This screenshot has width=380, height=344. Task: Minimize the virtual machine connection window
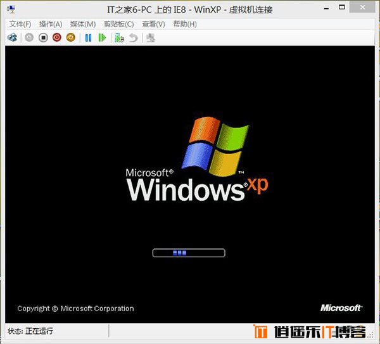pos(326,8)
